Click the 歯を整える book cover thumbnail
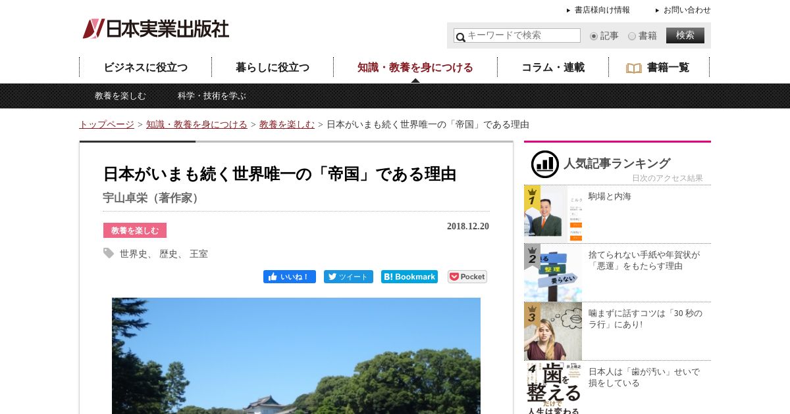The width and height of the screenshot is (790, 414). [553, 388]
